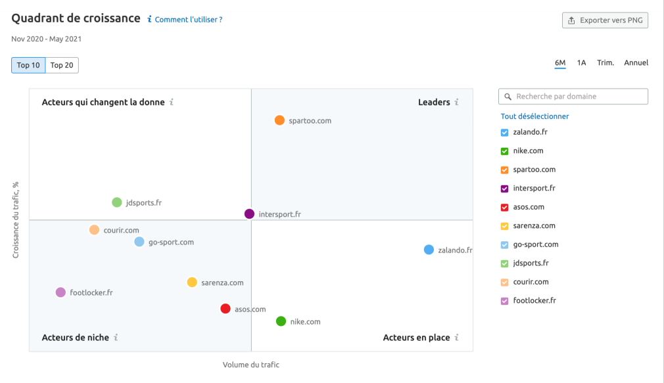Click Exporter vers PNG button
The height and width of the screenshot is (383, 664).
pyautogui.click(x=605, y=20)
